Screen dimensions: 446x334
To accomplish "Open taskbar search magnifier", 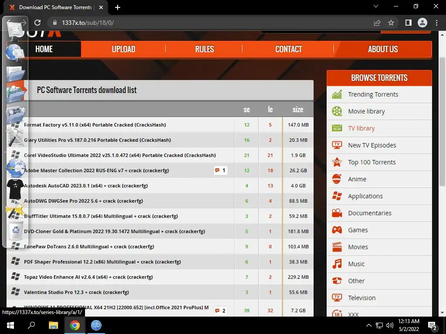I will click(x=31, y=325).
